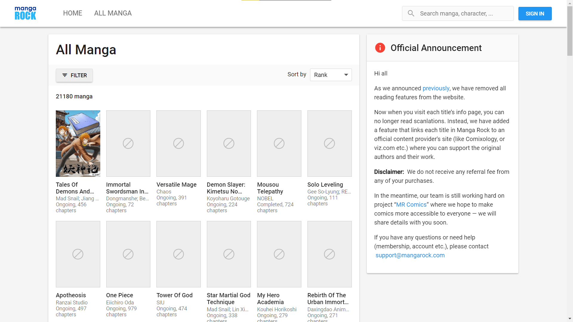573x322 pixels.
Task: Go to the HOME menu item
Action: tap(73, 13)
